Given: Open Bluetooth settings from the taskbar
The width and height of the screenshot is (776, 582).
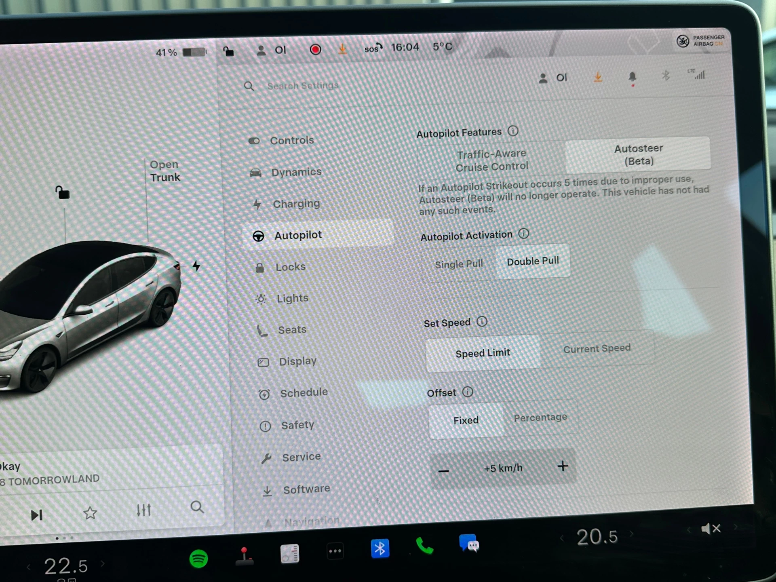Looking at the screenshot, I should tap(380, 549).
